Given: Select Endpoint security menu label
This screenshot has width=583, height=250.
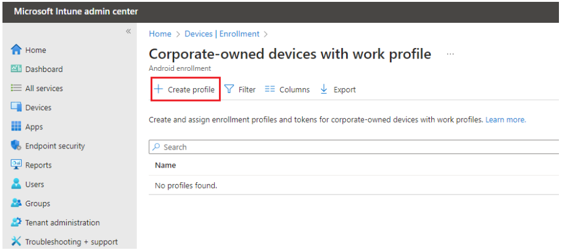Looking at the screenshot, I should point(55,146).
